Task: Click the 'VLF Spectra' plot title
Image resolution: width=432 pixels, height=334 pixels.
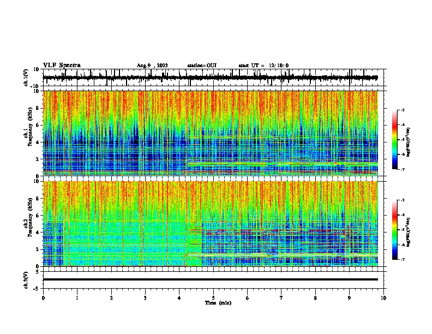Action: [62, 65]
